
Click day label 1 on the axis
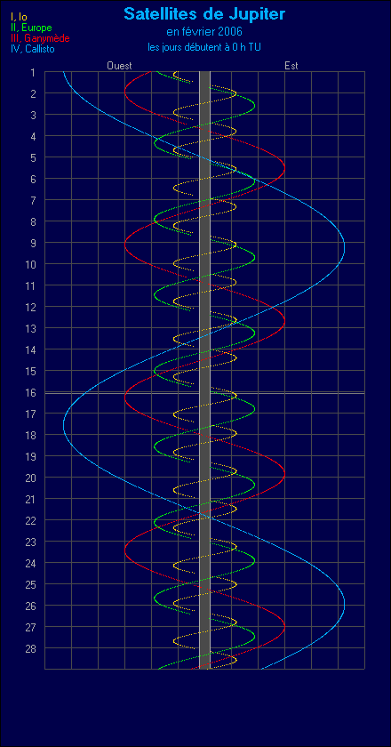(33, 72)
